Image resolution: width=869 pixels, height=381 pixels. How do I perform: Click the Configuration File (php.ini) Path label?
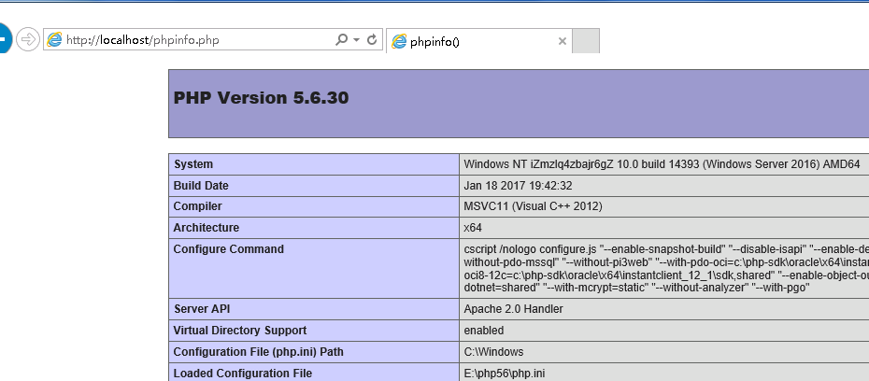[258, 352]
